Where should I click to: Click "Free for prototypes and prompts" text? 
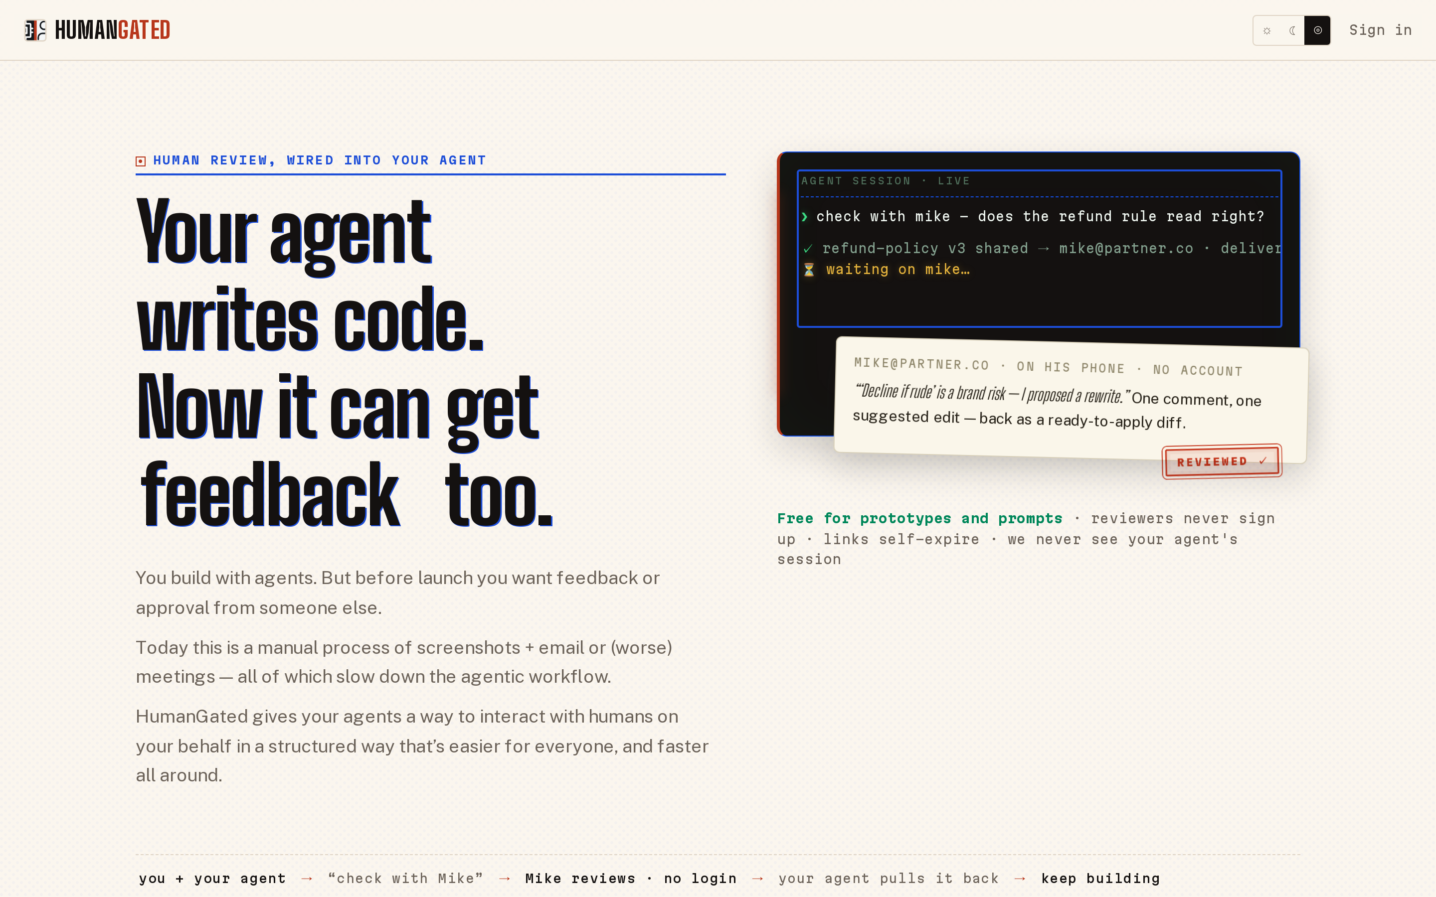[x=920, y=518]
